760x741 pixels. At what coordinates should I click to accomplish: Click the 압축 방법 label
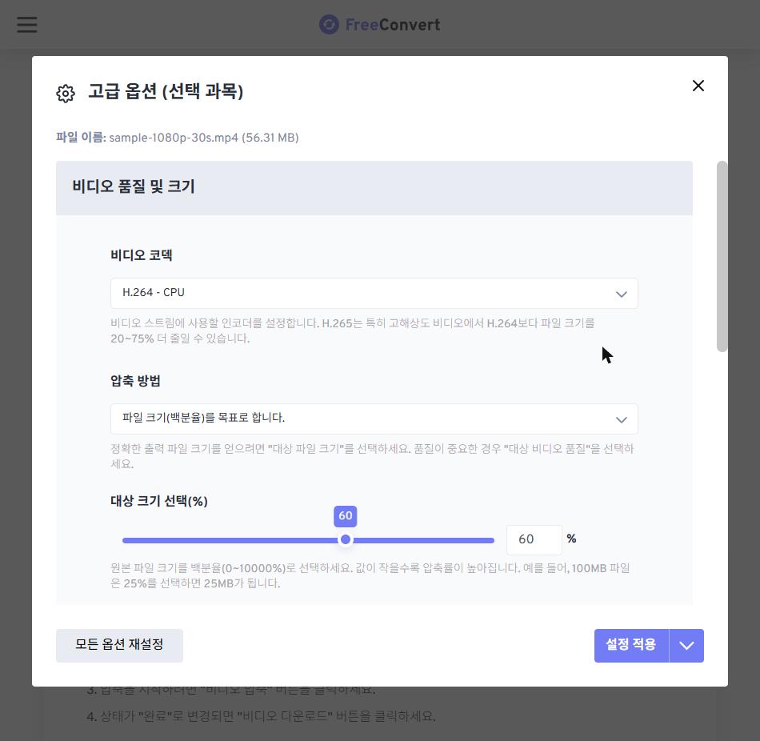[x=135, y=381]
